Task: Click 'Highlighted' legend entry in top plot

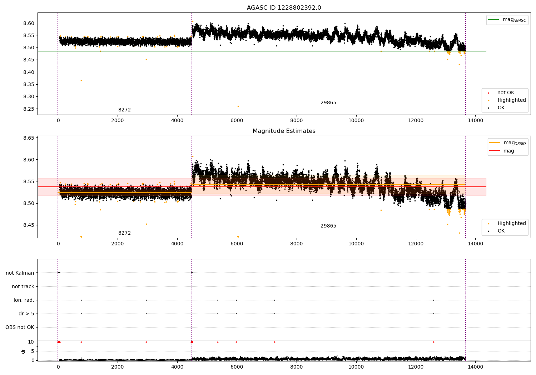Action: tap(507, 100)
